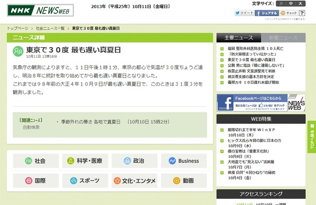
Task: Open 養殖カキ 10日遅れ水揚げ開始 link
Action: tap(253, 83)
